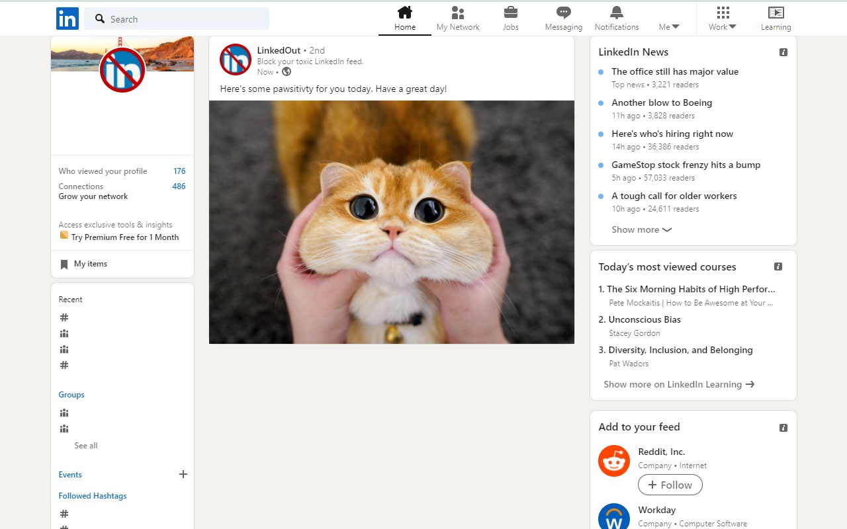Open LinkedOut avatar in the post header
This screenshot has height=529, width=847.
pos(236,60)
